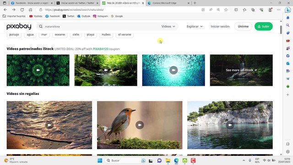Open Outlook bookmark in favorites bar
293x165 pixels.
click(x=83, y=16)
